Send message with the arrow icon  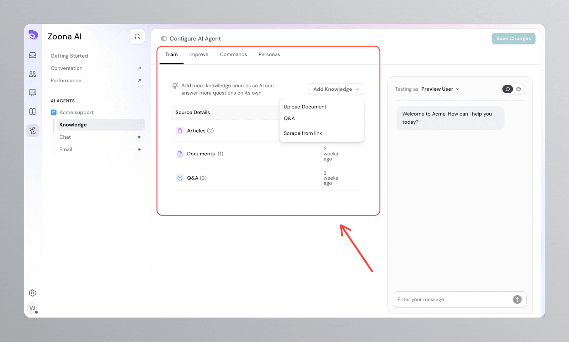tap(517, 299)
